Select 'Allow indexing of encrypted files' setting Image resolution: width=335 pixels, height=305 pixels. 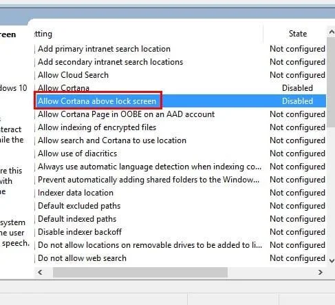(x=97, y=127)
